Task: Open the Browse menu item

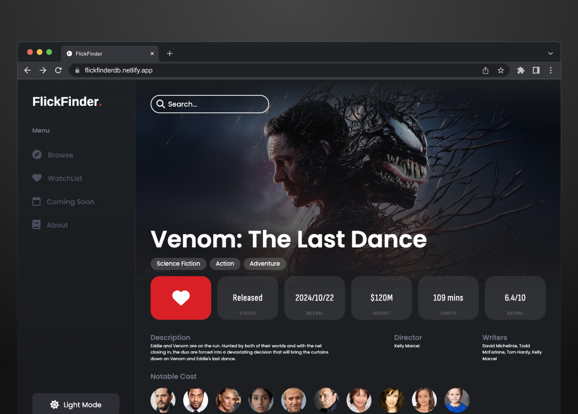Action: point(53,155)
